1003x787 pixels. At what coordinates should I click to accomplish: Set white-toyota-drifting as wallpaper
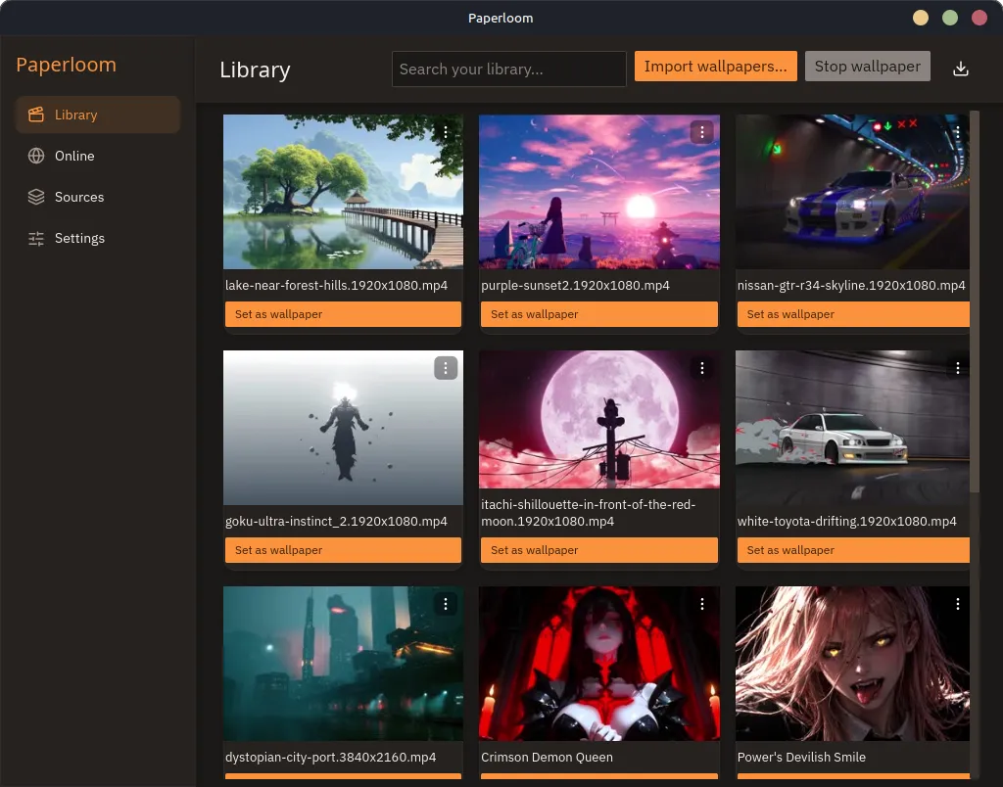click(x=853, y=550)
